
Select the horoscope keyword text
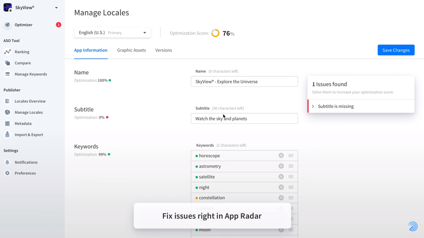(209, 156)
